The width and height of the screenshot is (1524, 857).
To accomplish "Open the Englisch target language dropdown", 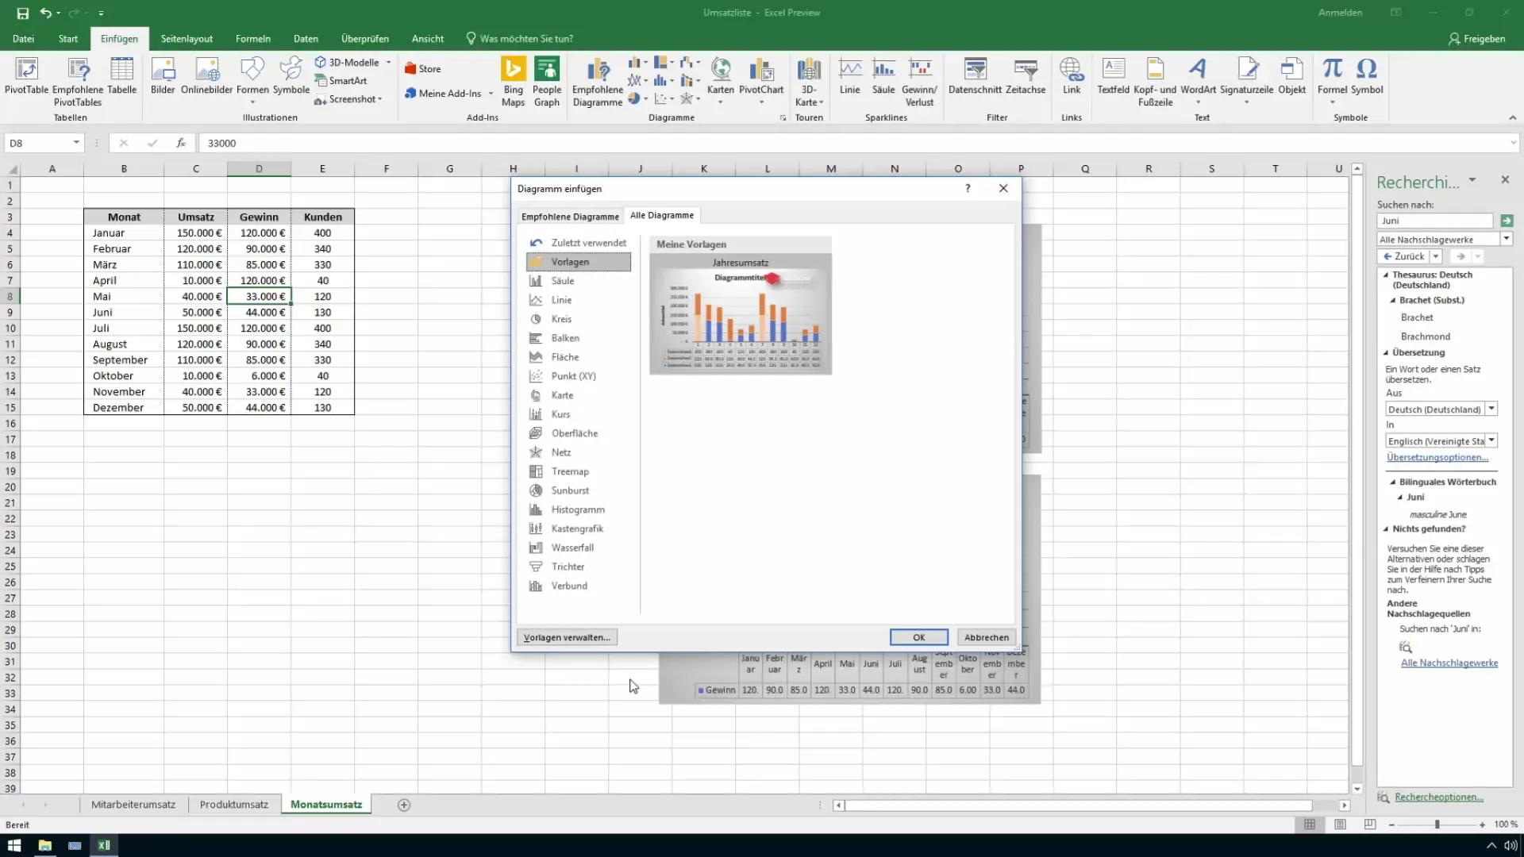I will click(1491, 440).
